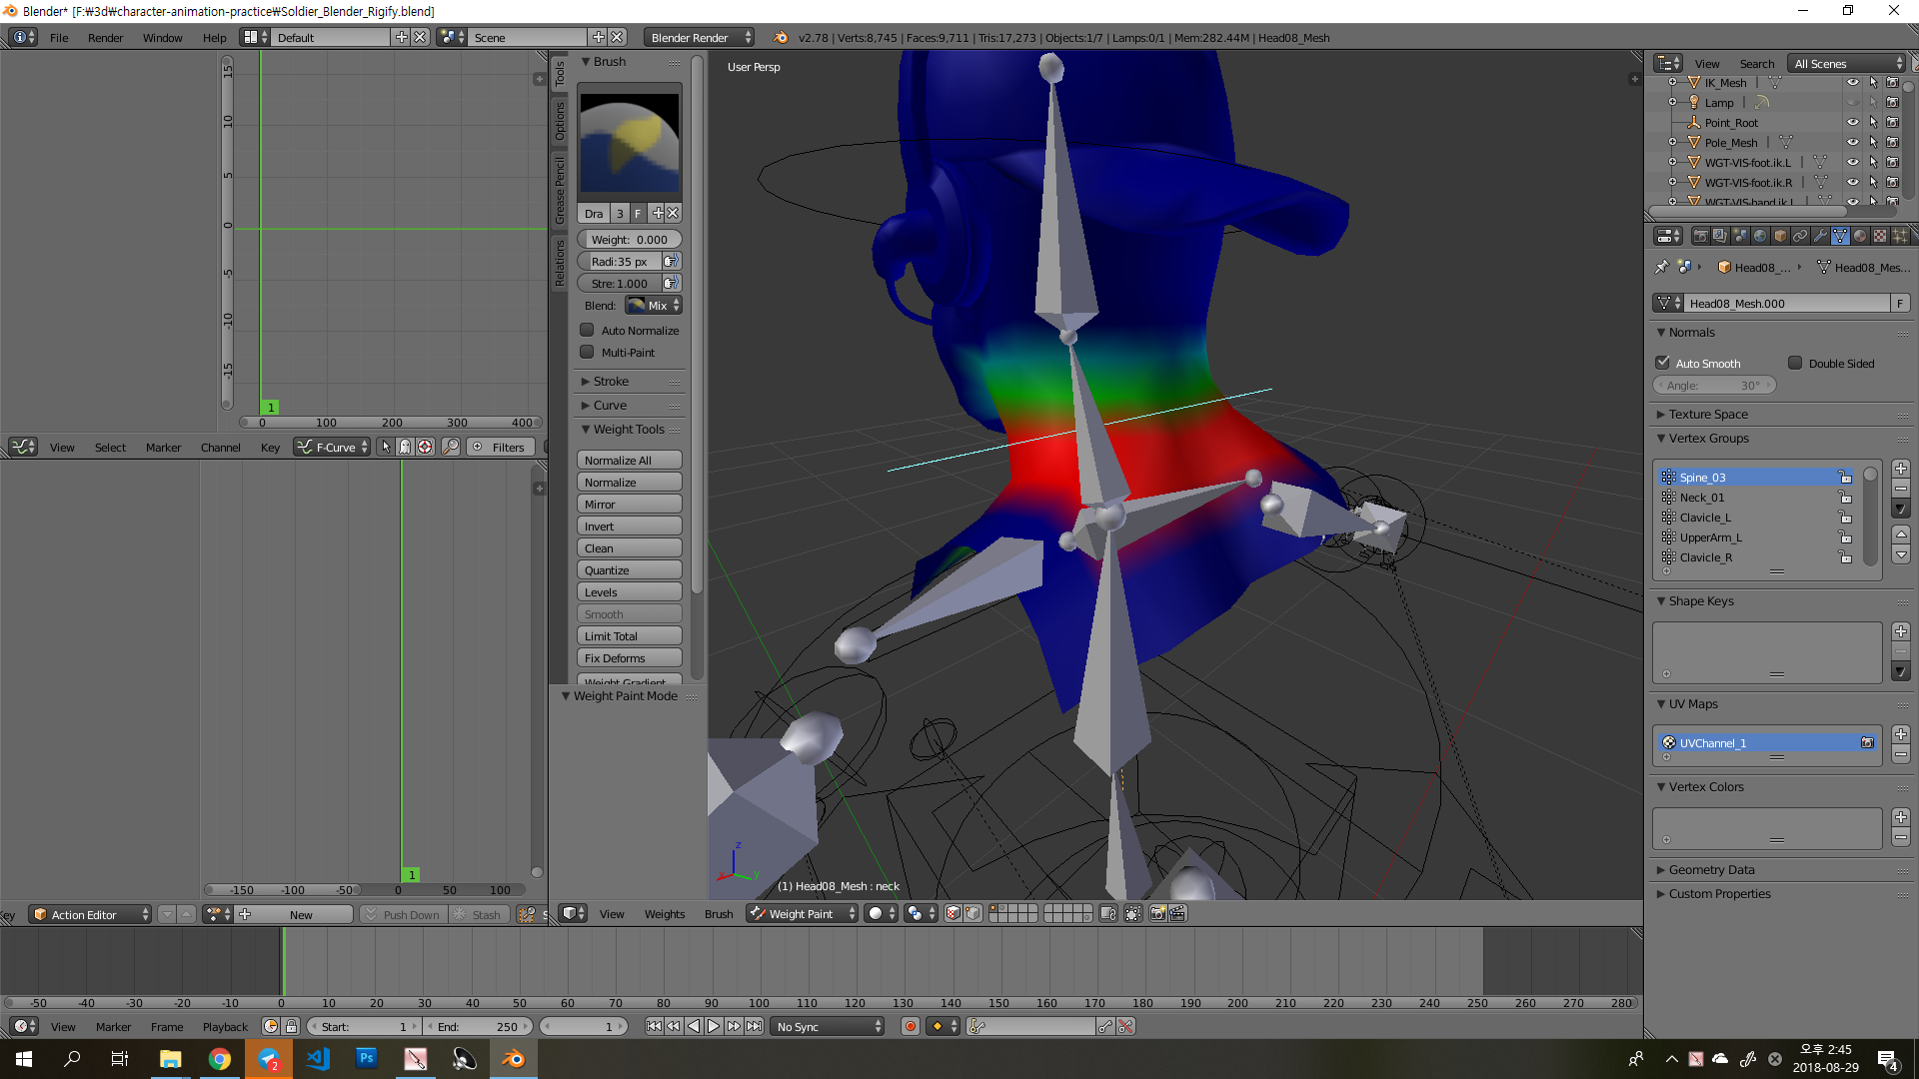
Task: Click the Normalize All button
Action: [630, 460]
